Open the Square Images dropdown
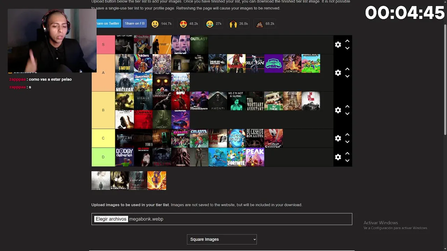Screen dimensions: 447x251 click(222, 239)
